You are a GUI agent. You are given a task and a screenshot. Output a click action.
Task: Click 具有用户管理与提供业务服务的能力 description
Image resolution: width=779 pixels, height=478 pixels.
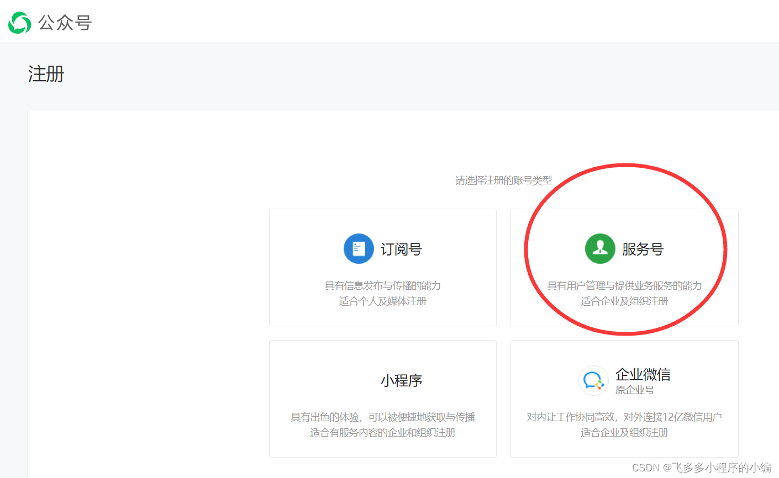pyautogui.click(x=624, y=286)
